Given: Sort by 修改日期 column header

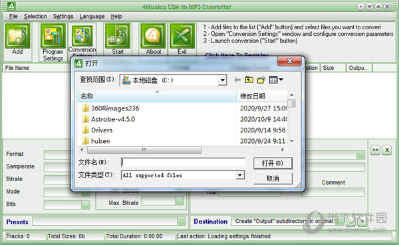Looking at the screenshot, I should (x=263, y=96).
